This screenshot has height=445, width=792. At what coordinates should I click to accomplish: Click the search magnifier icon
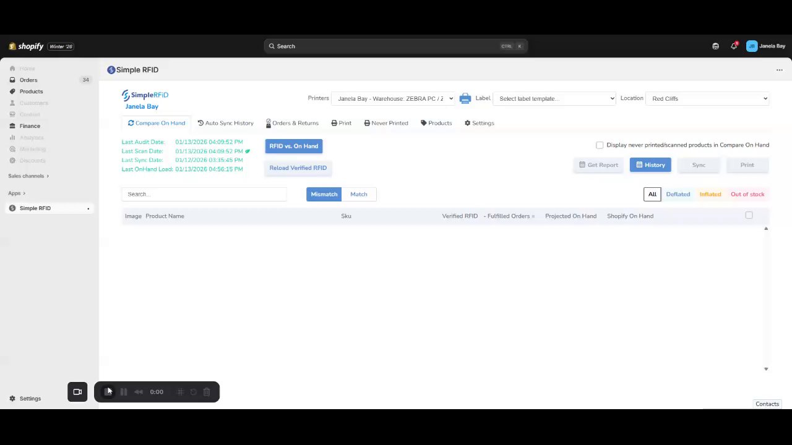(x=272, y=46)
